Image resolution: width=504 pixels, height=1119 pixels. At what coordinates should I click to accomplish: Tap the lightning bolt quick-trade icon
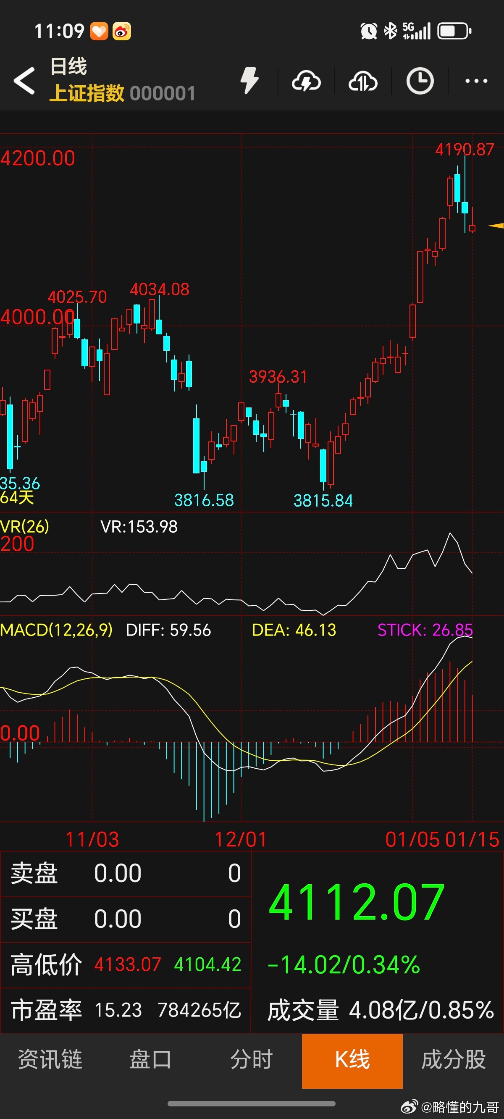pos(250,80)
